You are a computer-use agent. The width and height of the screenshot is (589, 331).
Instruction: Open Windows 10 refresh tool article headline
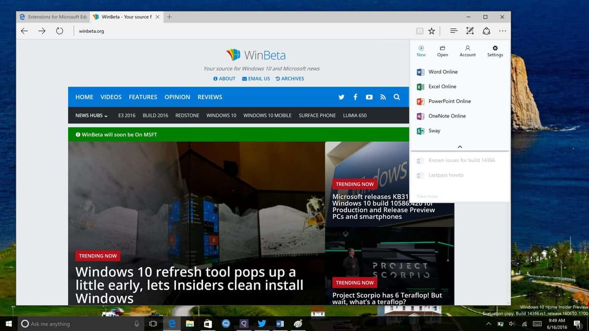coord(189,285)
